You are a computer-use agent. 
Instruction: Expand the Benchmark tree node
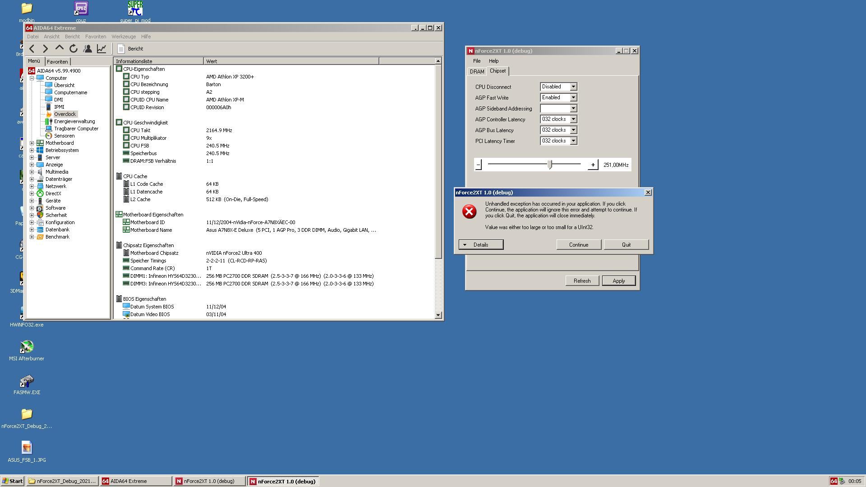point(32,237)
